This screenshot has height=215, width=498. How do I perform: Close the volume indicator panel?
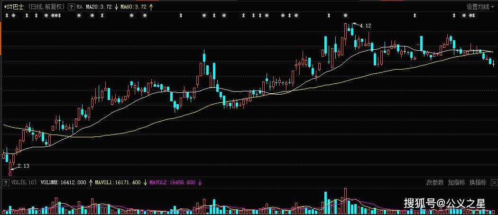point(494,182)
